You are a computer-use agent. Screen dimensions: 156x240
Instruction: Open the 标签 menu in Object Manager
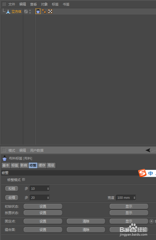click(55, 4)
